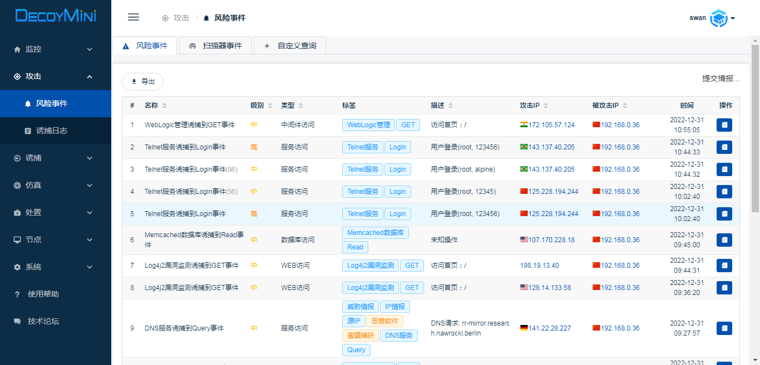This screenshot has width=760, height=365.
Task: Open details icon for WebLogic event row 1
Action: point(724,125)
